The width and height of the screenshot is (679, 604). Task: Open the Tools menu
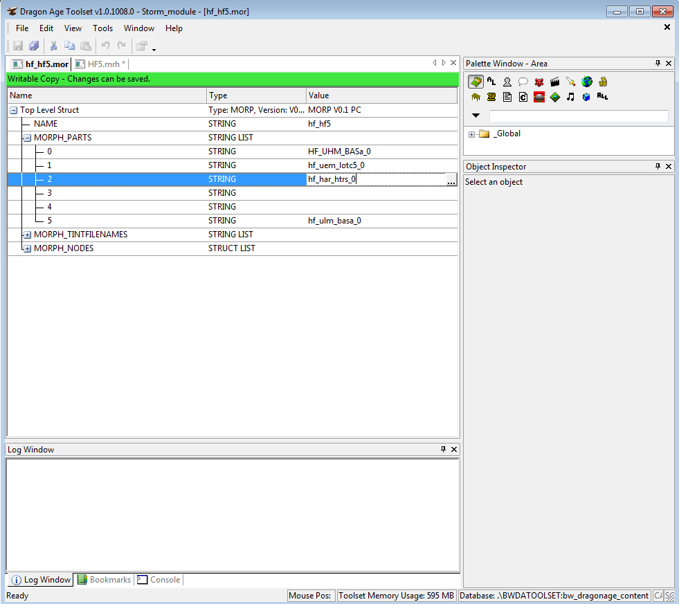tap(102, 28)
